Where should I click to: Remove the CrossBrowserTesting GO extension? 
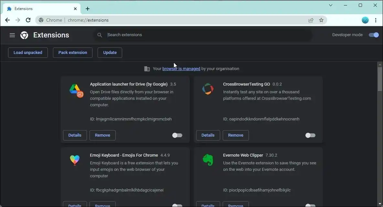[x=236, y=135]
